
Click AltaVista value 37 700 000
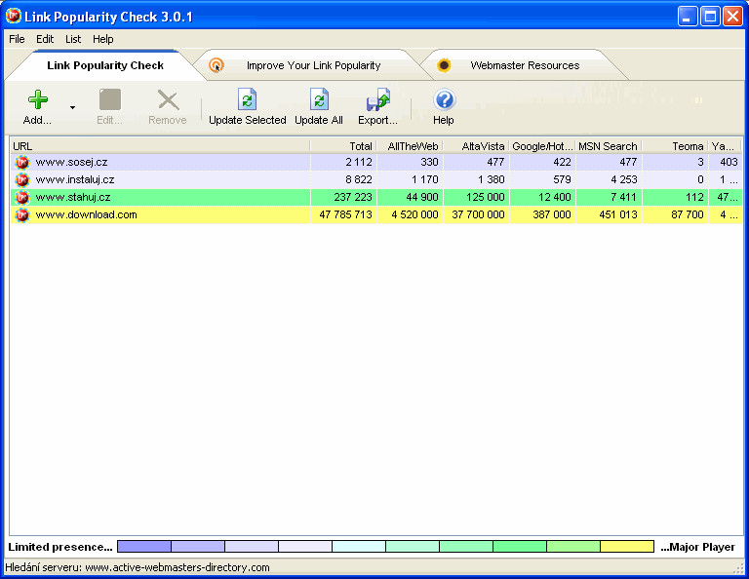[478, 214]
